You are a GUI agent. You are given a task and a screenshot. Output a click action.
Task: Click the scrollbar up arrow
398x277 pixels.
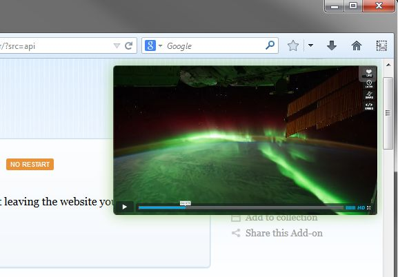pyautogui.click(x=388, y=65)
